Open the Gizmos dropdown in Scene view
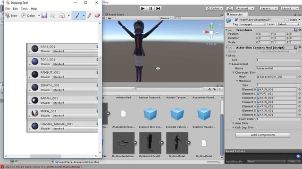The width and height of the screenshot is (302, 169). pos(166,18)
